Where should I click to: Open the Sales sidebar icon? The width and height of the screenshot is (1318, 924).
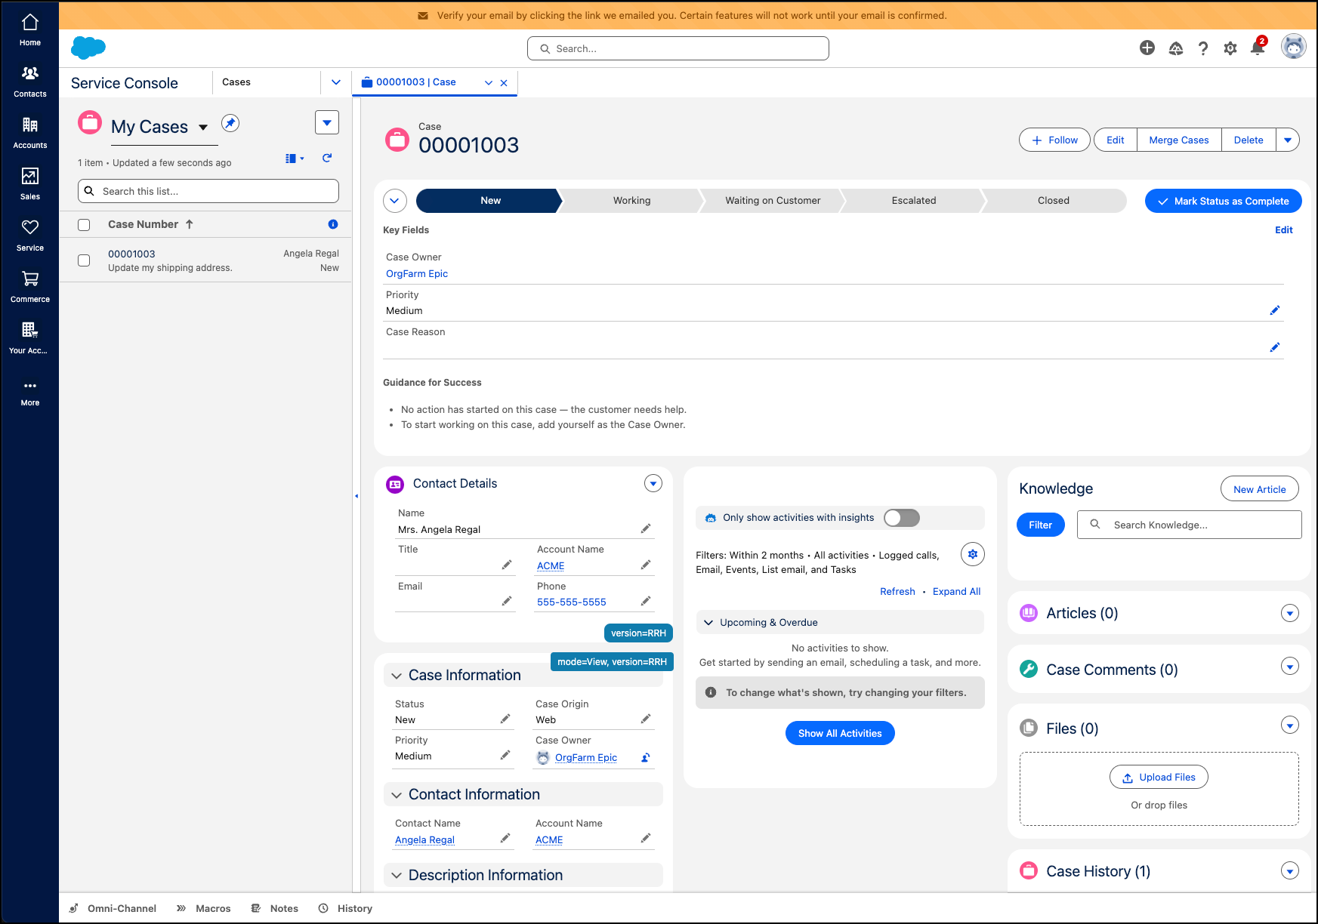(30, 184)
